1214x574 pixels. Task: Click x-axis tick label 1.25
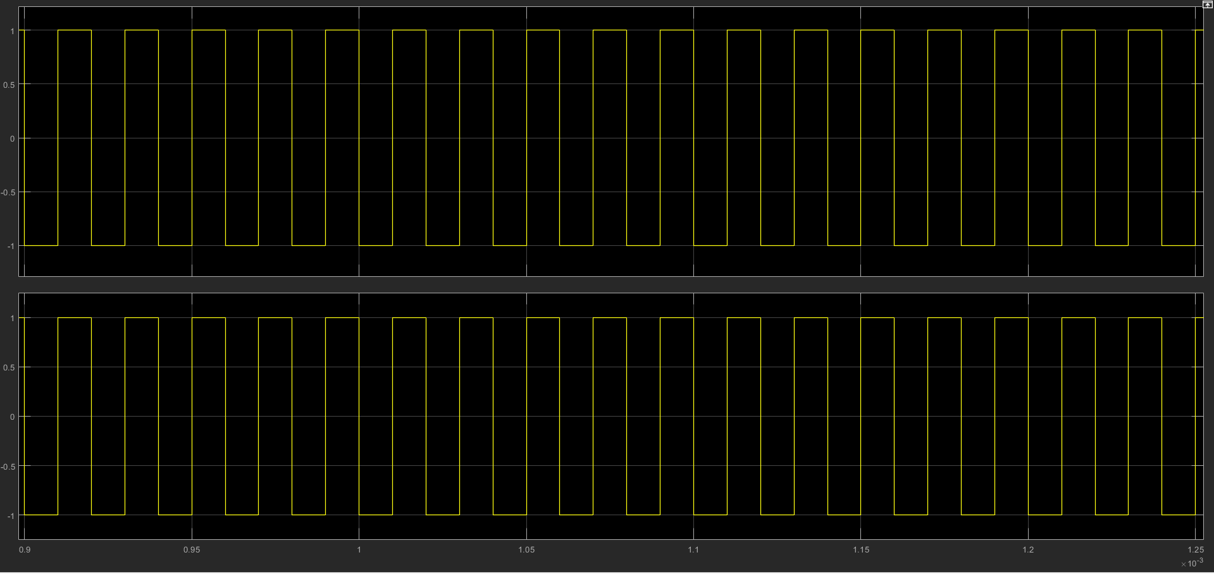[x=1195, y=550]
